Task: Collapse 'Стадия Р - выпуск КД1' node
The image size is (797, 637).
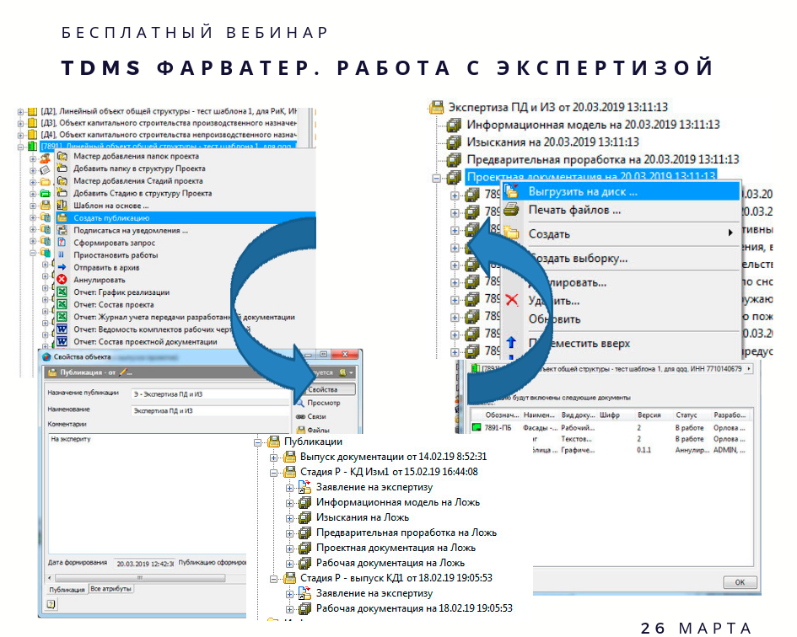Action: (x=273, y=579)
